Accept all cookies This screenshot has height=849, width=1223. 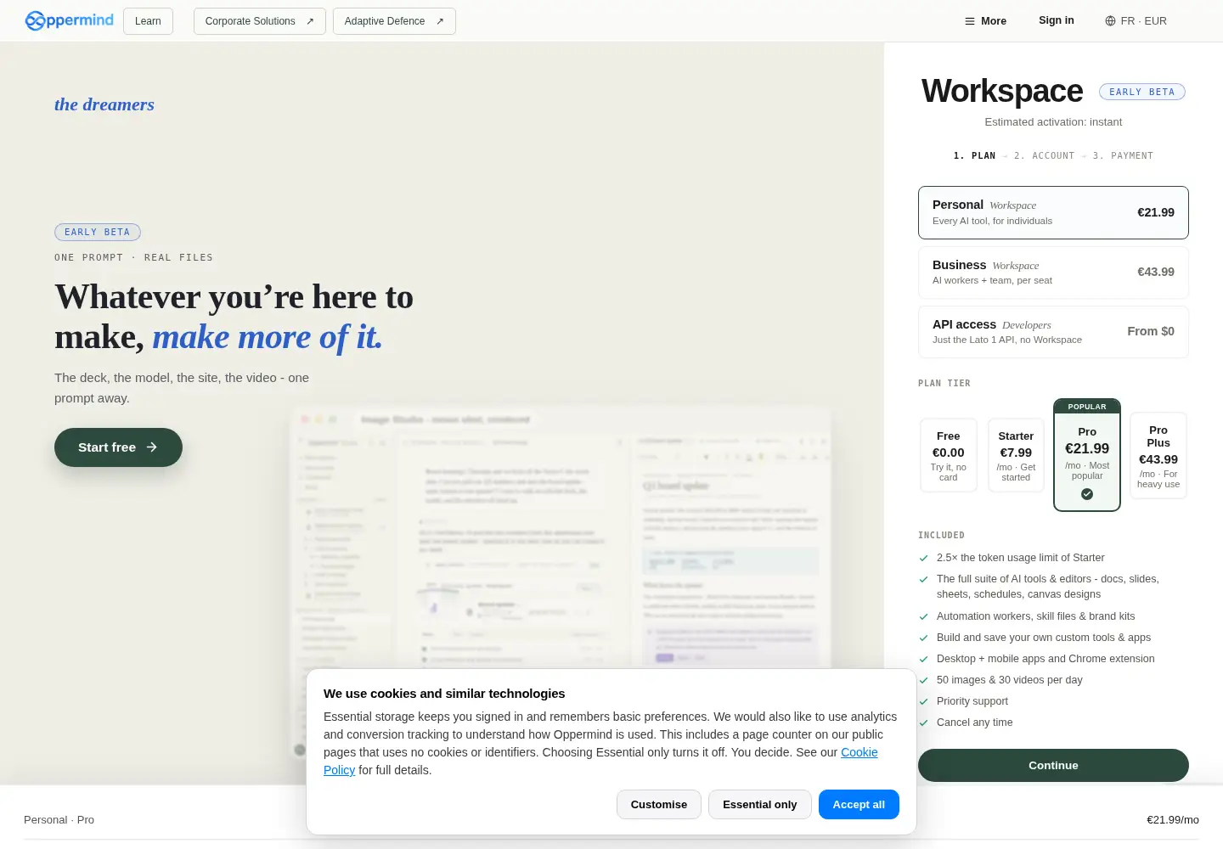click(859, 805)
